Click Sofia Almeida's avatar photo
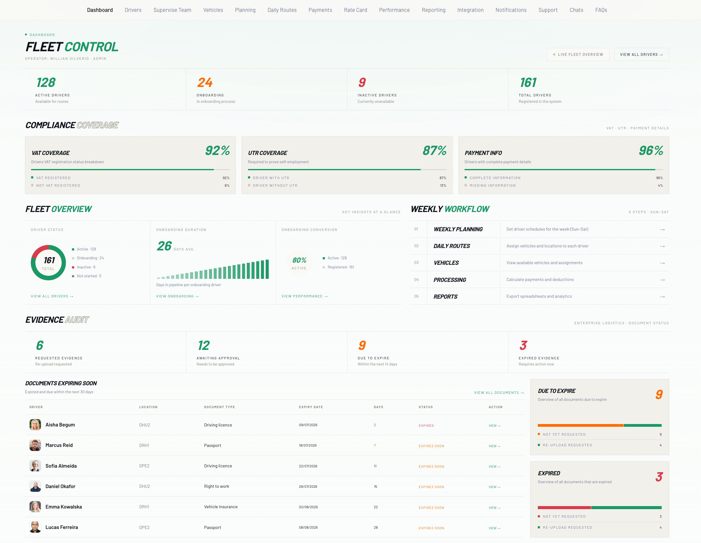Viewport: 701px width, 543px height. click(35, 466)
